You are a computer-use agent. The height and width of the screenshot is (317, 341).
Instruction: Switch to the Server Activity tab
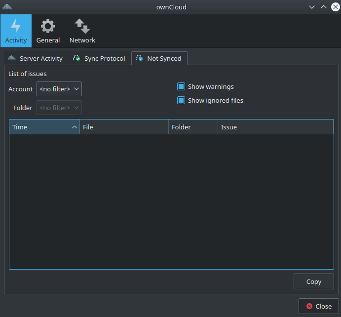[x=37, y=58]
